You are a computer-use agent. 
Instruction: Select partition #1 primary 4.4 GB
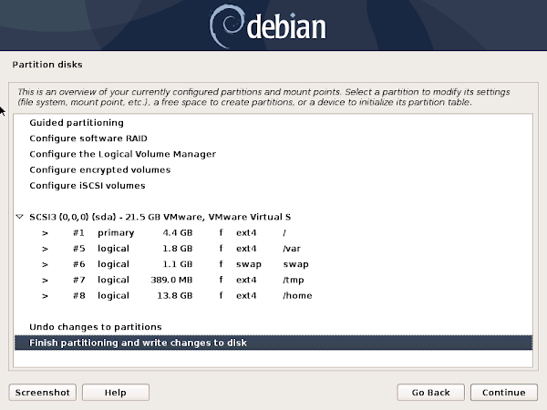click(x=273, y=232)
